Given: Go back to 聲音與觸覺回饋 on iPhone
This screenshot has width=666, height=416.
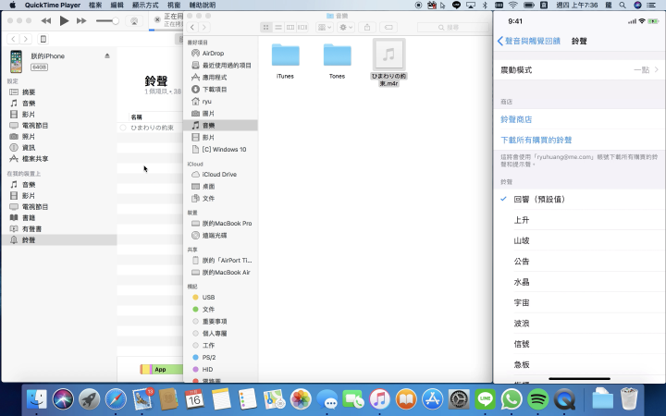Looking at the screenshot, I should click(x=529, y=41).
